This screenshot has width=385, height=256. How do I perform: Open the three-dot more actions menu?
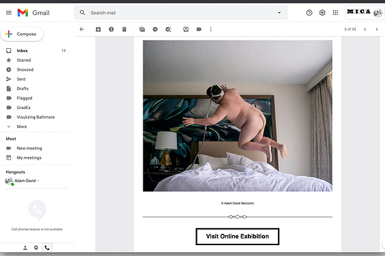[x=210, y=29]
